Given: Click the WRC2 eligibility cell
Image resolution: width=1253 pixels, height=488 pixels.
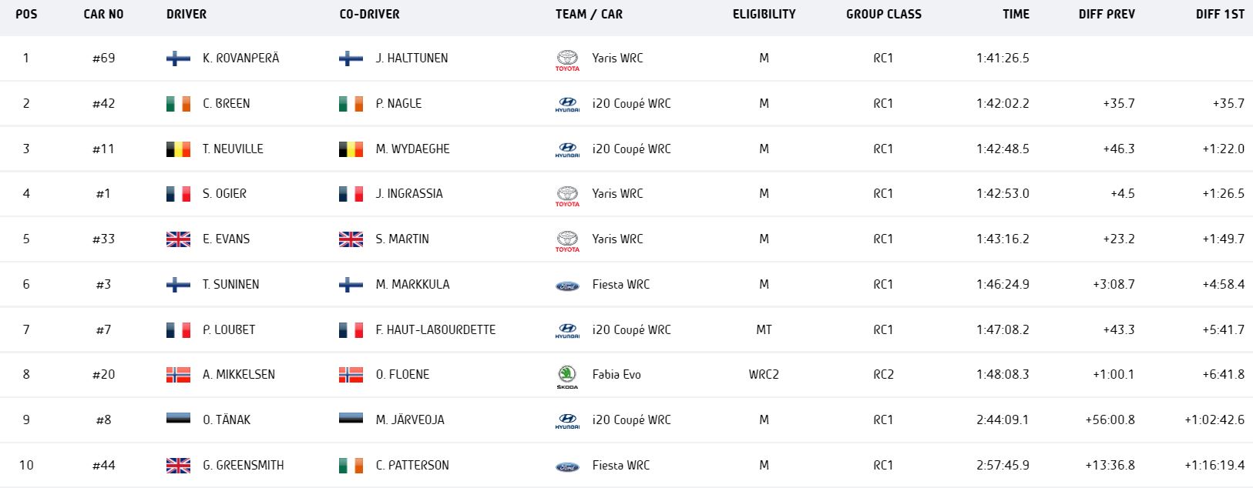Looking at the screenshot, I should [764, 375].
